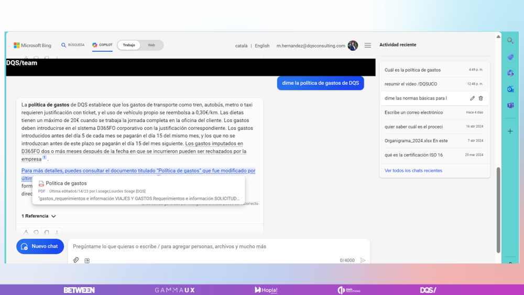Start a new conversation with Nuevo chat

pos(40,246)
